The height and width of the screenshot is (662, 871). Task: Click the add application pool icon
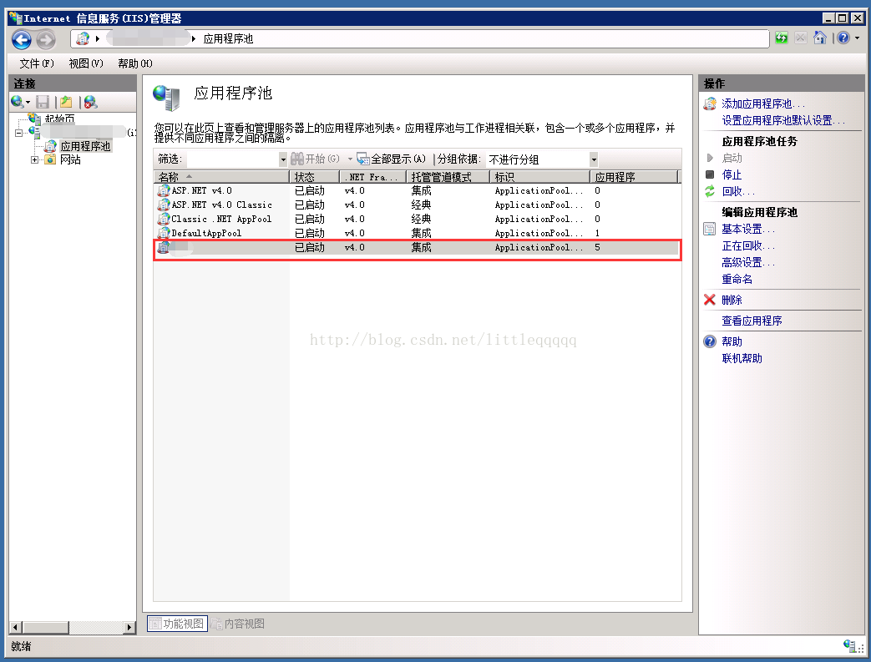coord(710,104)
